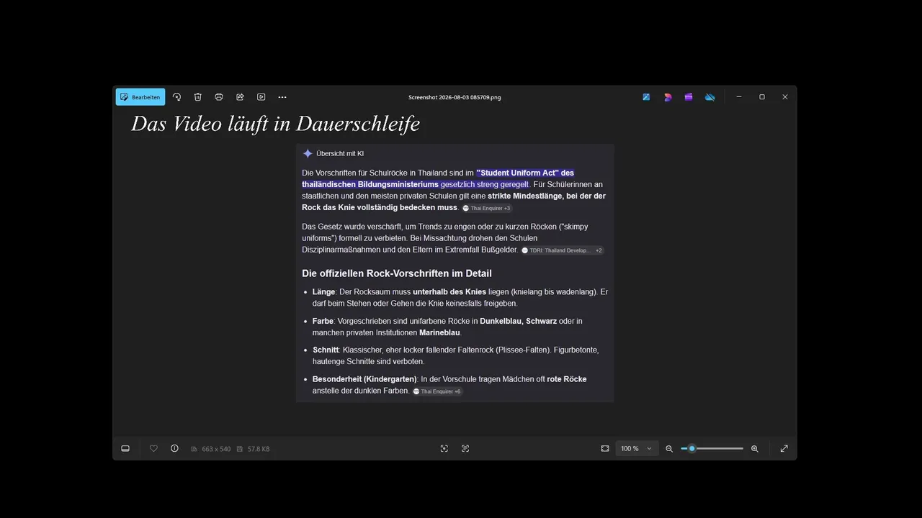Open the three-dot more options menu
Screen dimensions: 922x518
[x=282, y=97]
